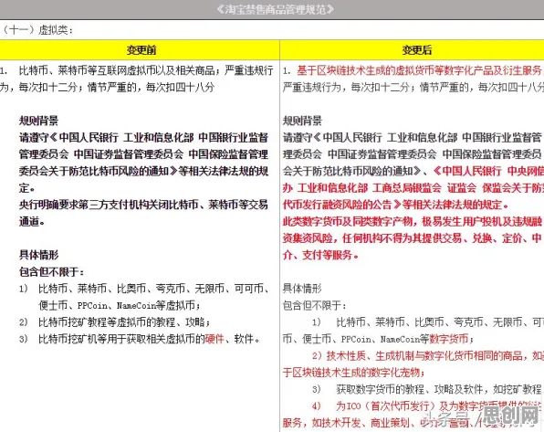Click the red word 硬件 in left item 3
The image size is (544, 432).
pyautogui.click(x=214, y=339)
